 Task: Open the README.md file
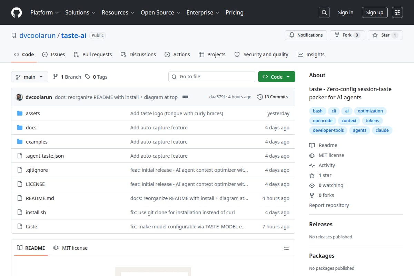click(40, 198)
